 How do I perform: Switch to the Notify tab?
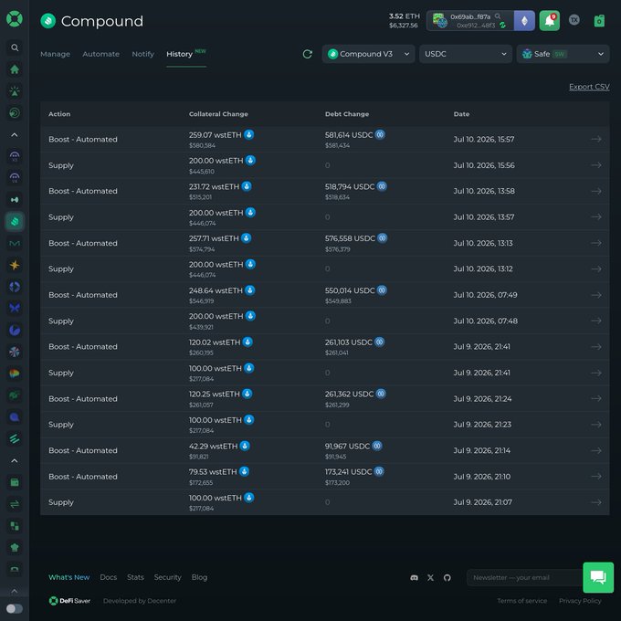pyautogui.click(x=143, y=54)
